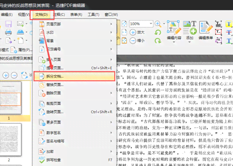
Task: Click the fit page icon left of 100% zoom box
Action: (x=124, y=24)
